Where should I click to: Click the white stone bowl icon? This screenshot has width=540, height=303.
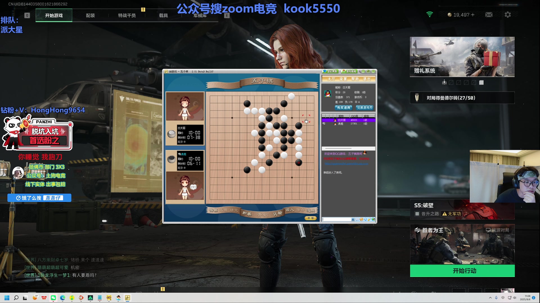click(x=172, y=134)
